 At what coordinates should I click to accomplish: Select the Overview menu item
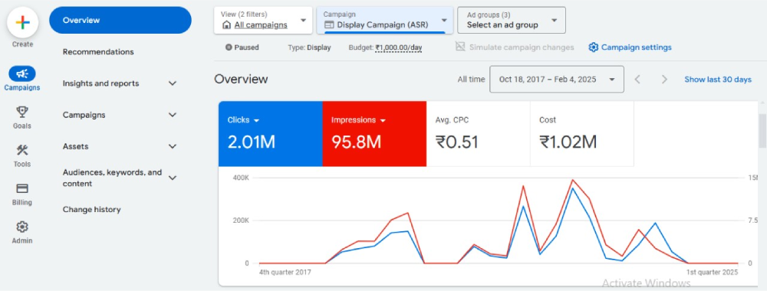120,21
